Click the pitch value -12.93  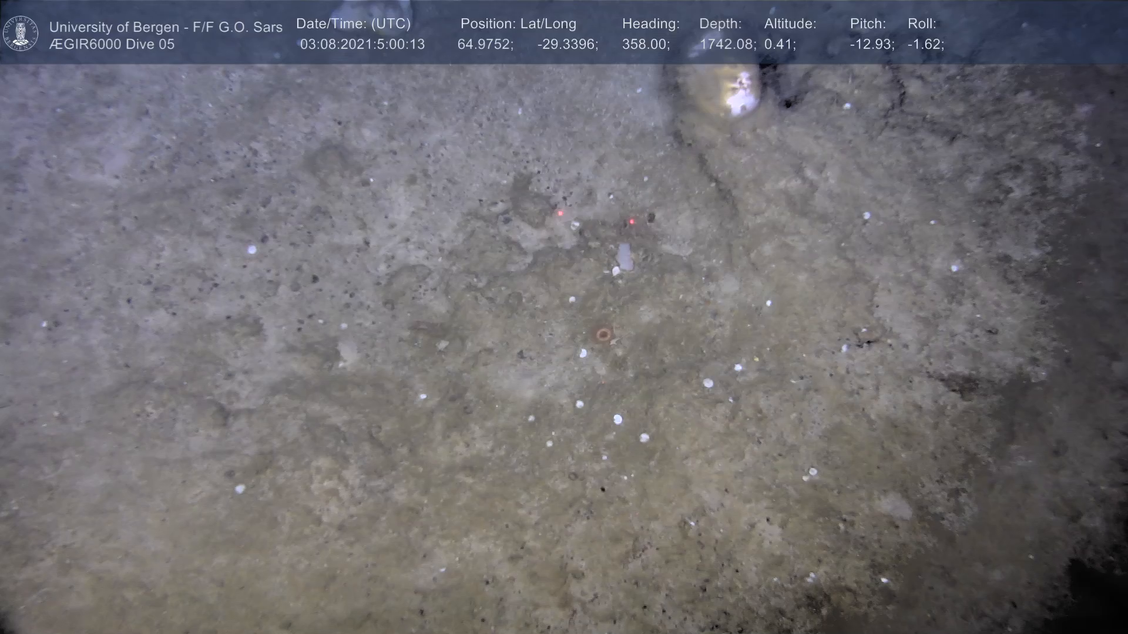[x=872, y=45]
